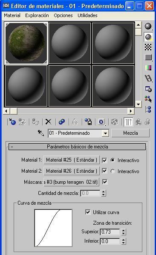Click the sample slots scroll up arrow
This screenshot has width=156, height=255.
pyautogui.click(x=138, y=25)
